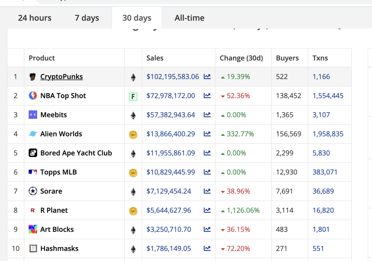
Task: Click the Sorare soccer ball logo
Action: tap(33, 191)
